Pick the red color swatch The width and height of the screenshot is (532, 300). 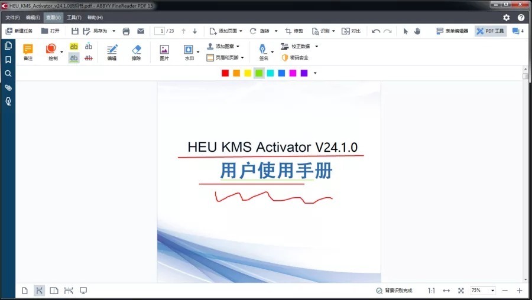pos(225,73)
